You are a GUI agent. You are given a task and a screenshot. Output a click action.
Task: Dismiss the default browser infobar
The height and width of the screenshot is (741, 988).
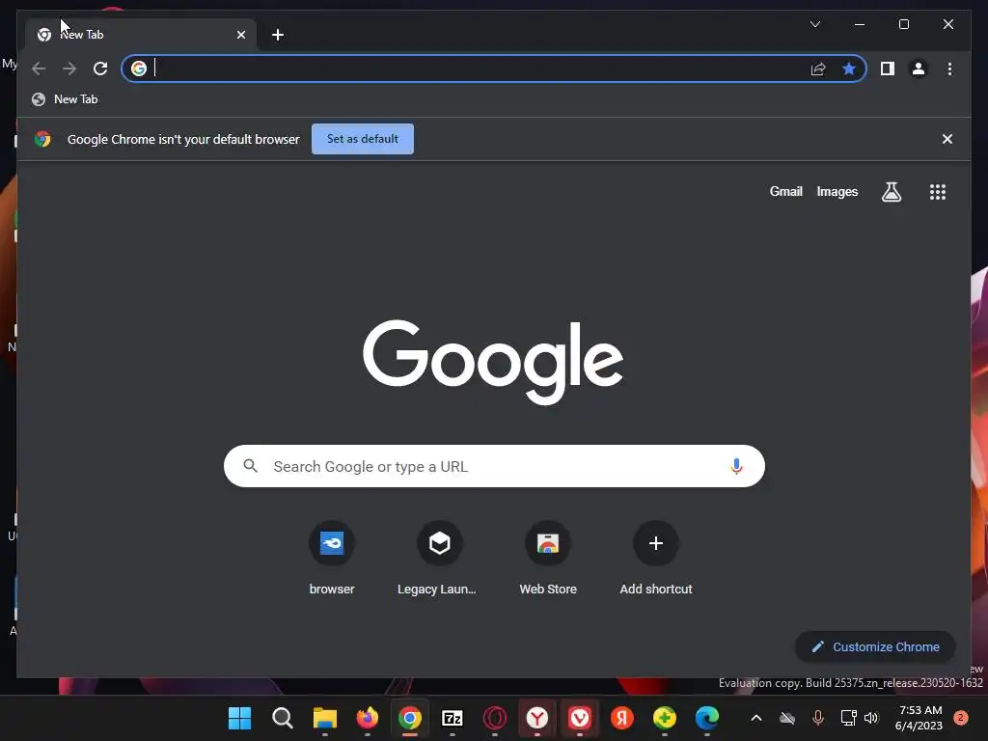click(x=947, y=139)
